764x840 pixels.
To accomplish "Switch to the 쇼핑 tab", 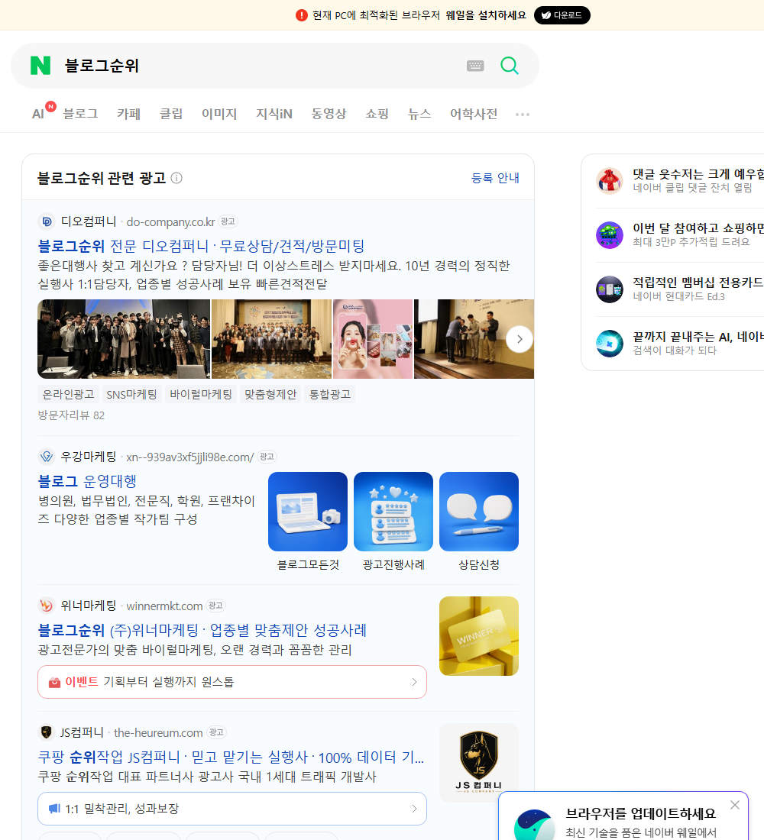I will [x=377, y=114].
